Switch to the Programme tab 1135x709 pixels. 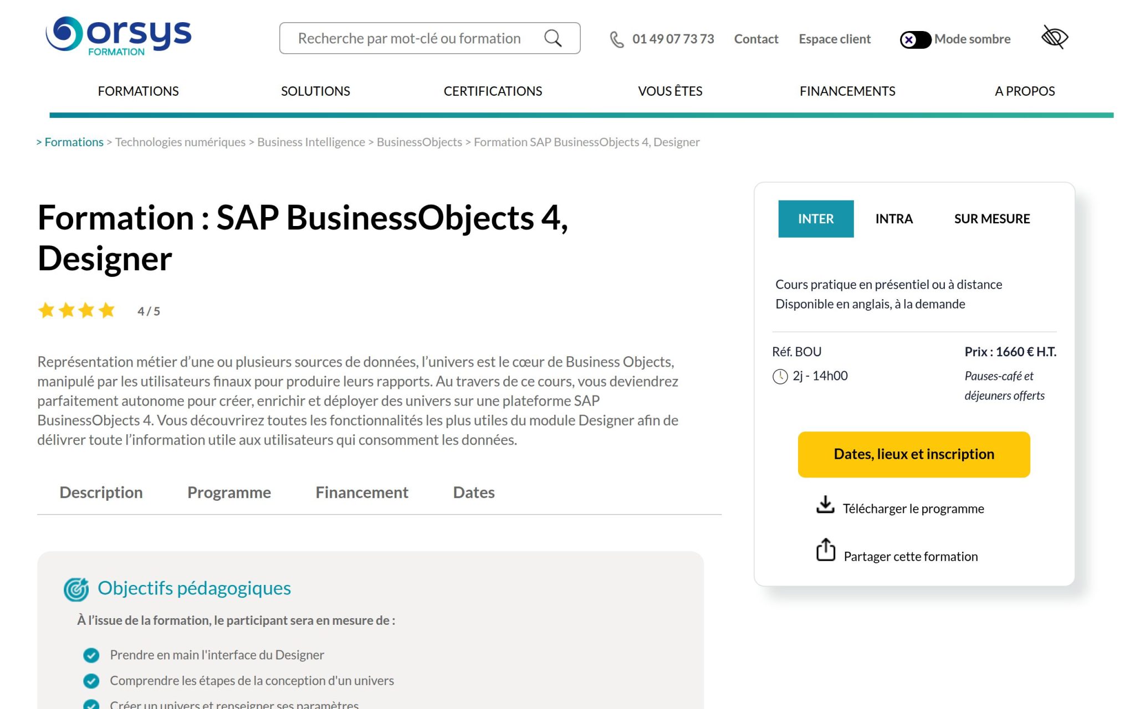point(229,492)
